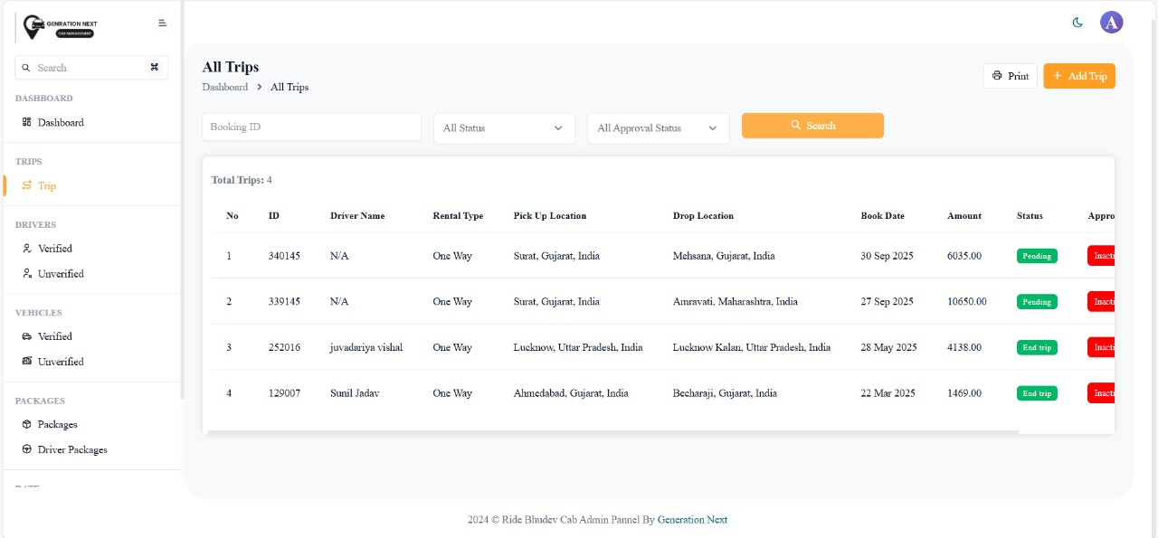This screenshot has width=1158, height=538.
Task: Click the sidebar search shortcut icon
Action: click(x=154, y=68)
